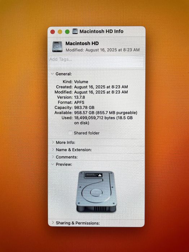Click the Capacity value "983.78 GB"
The height and width of the screenshot is (252, 189).
point(84,107)
